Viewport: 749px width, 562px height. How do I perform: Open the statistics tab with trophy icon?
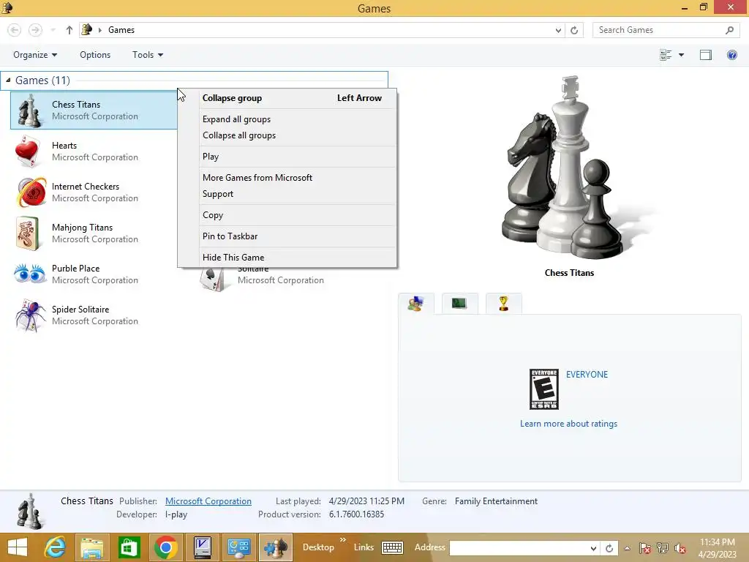503,304
